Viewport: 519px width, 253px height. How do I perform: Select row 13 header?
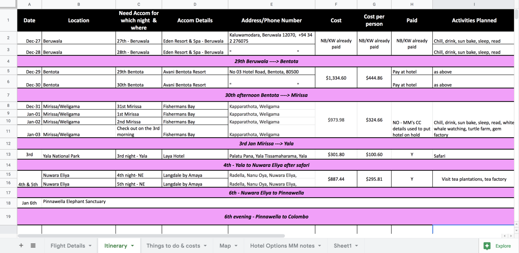(8, 154)
